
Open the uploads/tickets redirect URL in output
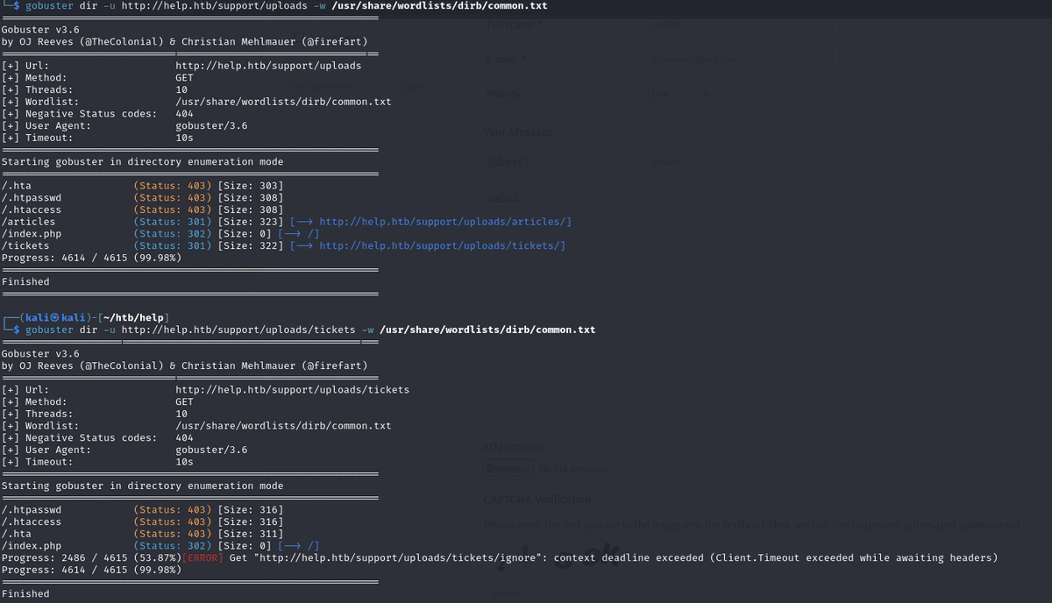pyautogui.click(x=442, y=245)
